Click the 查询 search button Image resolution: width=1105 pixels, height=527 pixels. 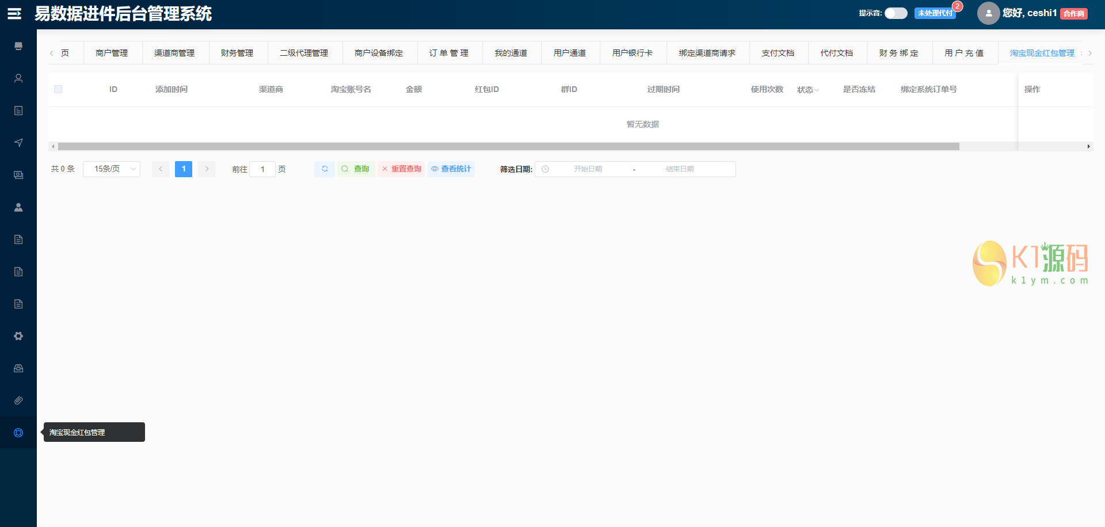pyautogui.click(x=356, y=169)
